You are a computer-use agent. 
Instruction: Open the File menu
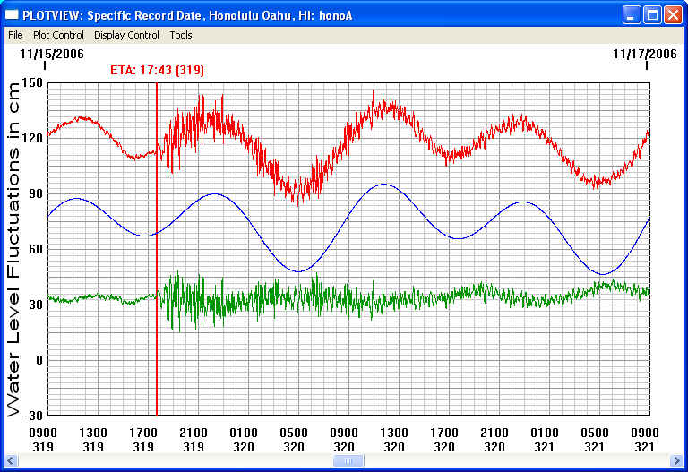[x=15, y=35]
